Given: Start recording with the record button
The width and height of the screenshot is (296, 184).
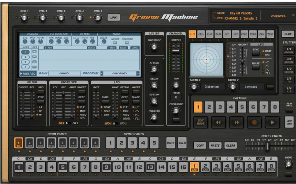Looking at the screenshot, I should pos(254,122).
